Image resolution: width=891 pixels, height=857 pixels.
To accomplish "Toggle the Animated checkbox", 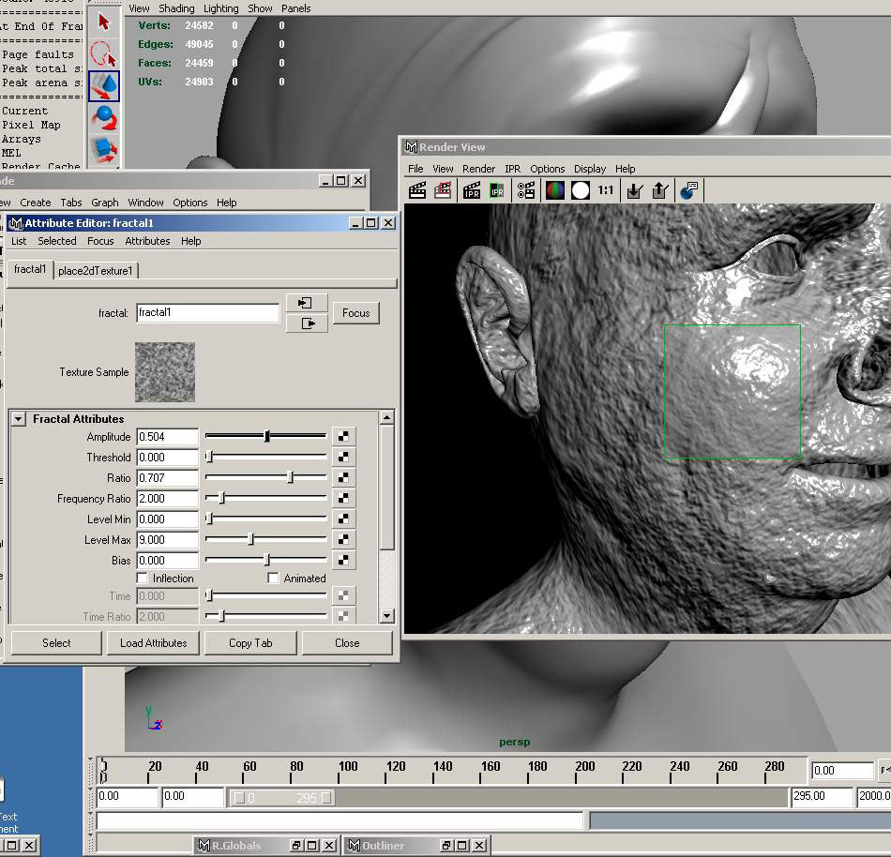I will 274,579.
